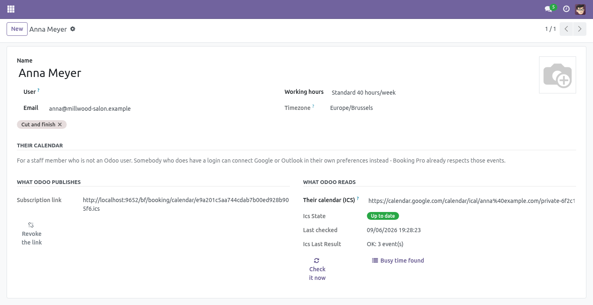Click the Anna Meyer breadcrumb title
The image size is (593, 305).
[48, 29]
